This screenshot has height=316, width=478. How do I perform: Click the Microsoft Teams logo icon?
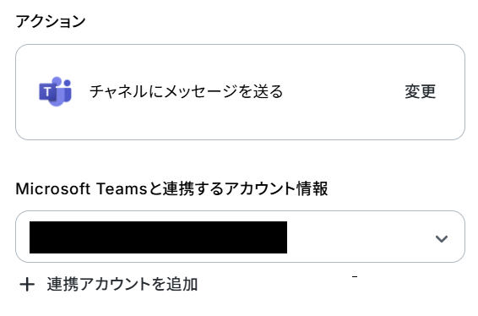pos(55,91)
